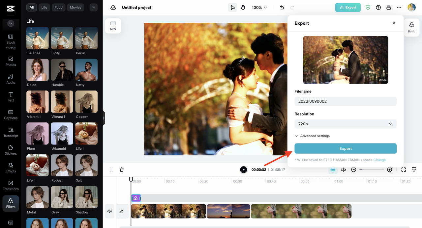Open the Resolution 720p dropdown
The height and width of the screenshot is (228, 422).
pyautogui.click(x=345, y=124)
